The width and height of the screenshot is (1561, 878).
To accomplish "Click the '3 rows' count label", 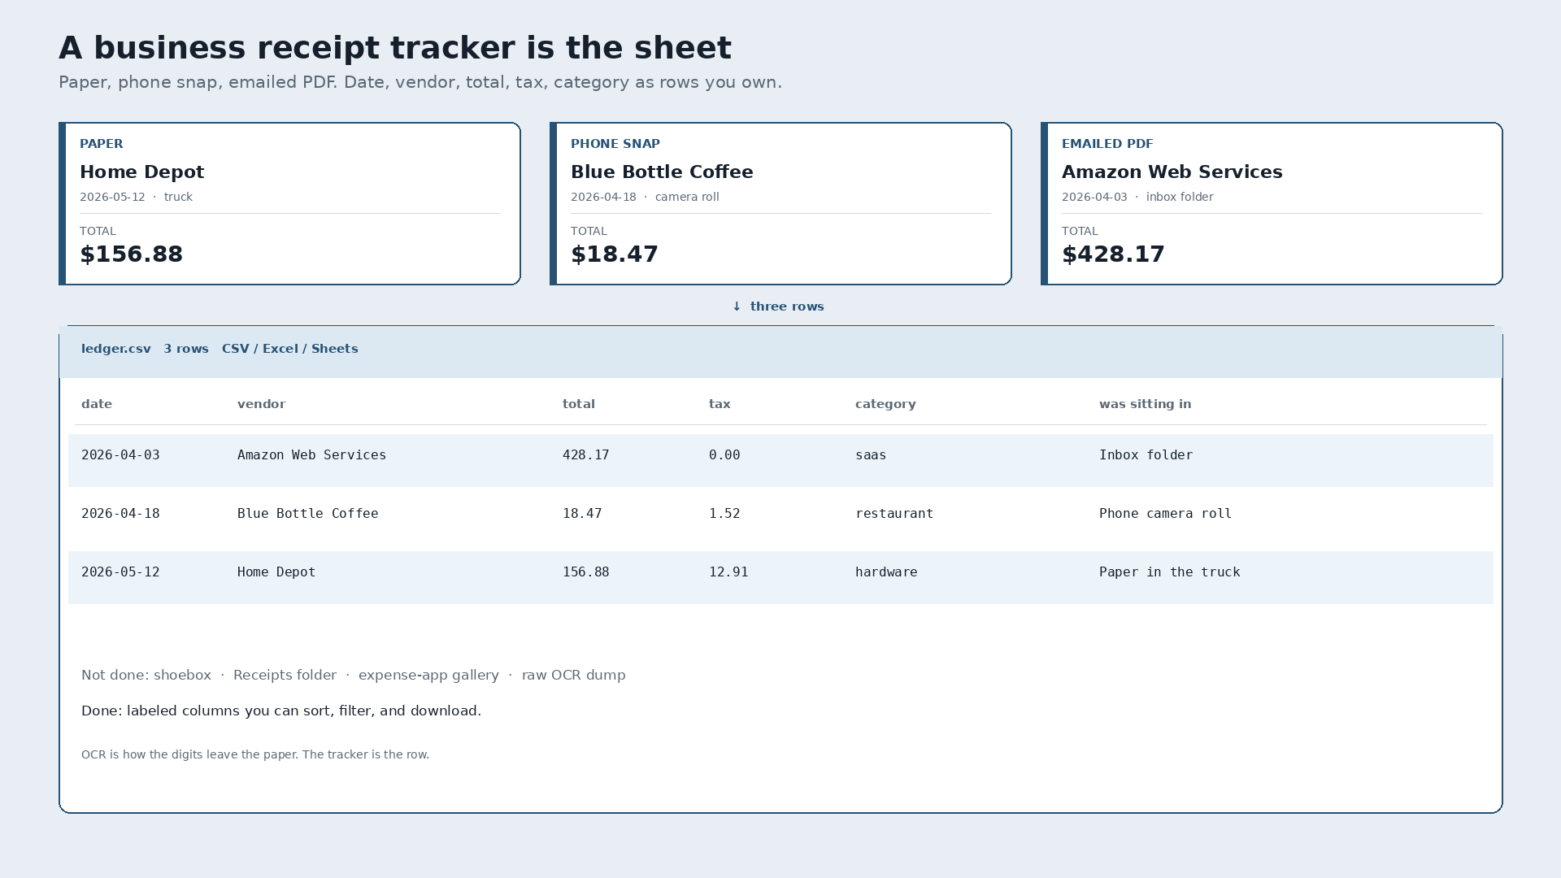I will tap(186, 349).
